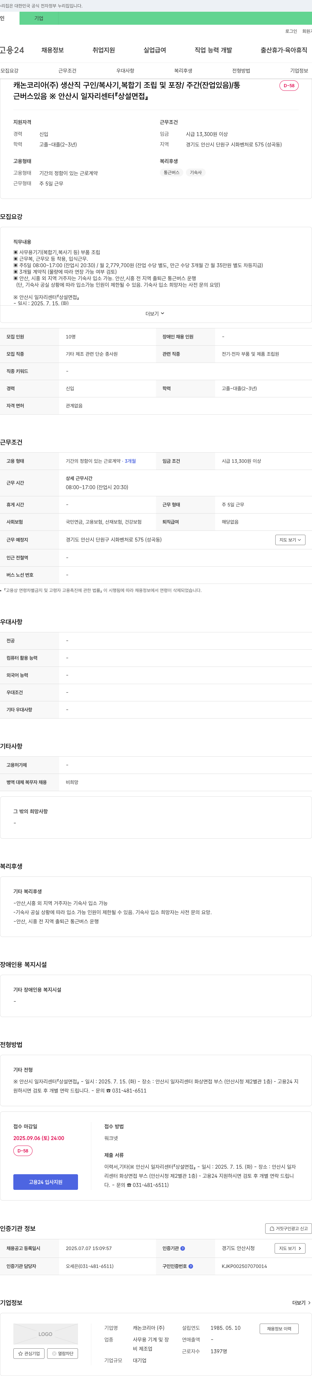Open the 출산휴가·육아휴직 menu

284,50
